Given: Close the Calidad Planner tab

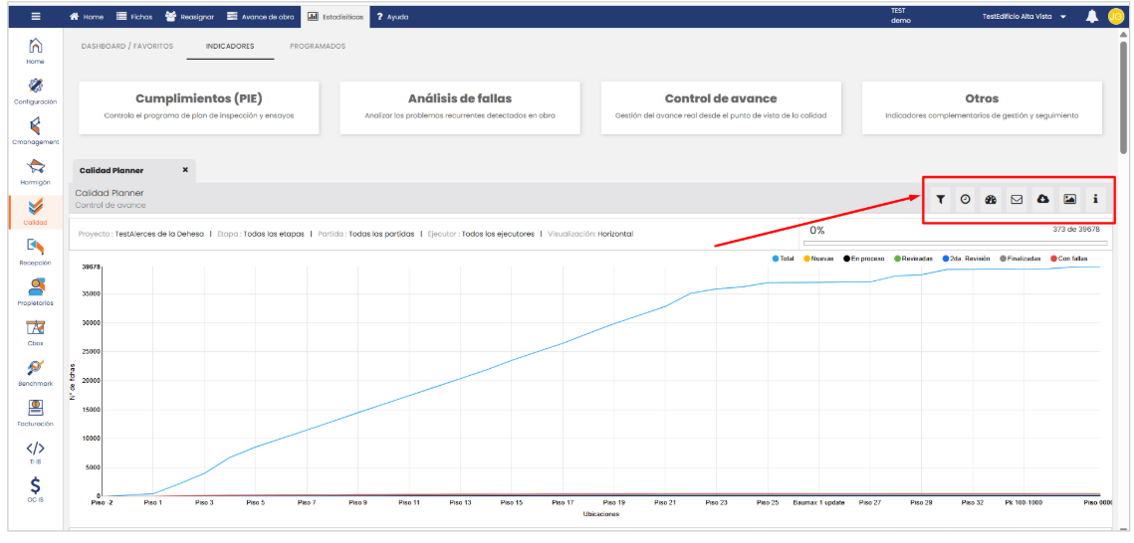Looking at the screenshot, I should click(185, 170).
